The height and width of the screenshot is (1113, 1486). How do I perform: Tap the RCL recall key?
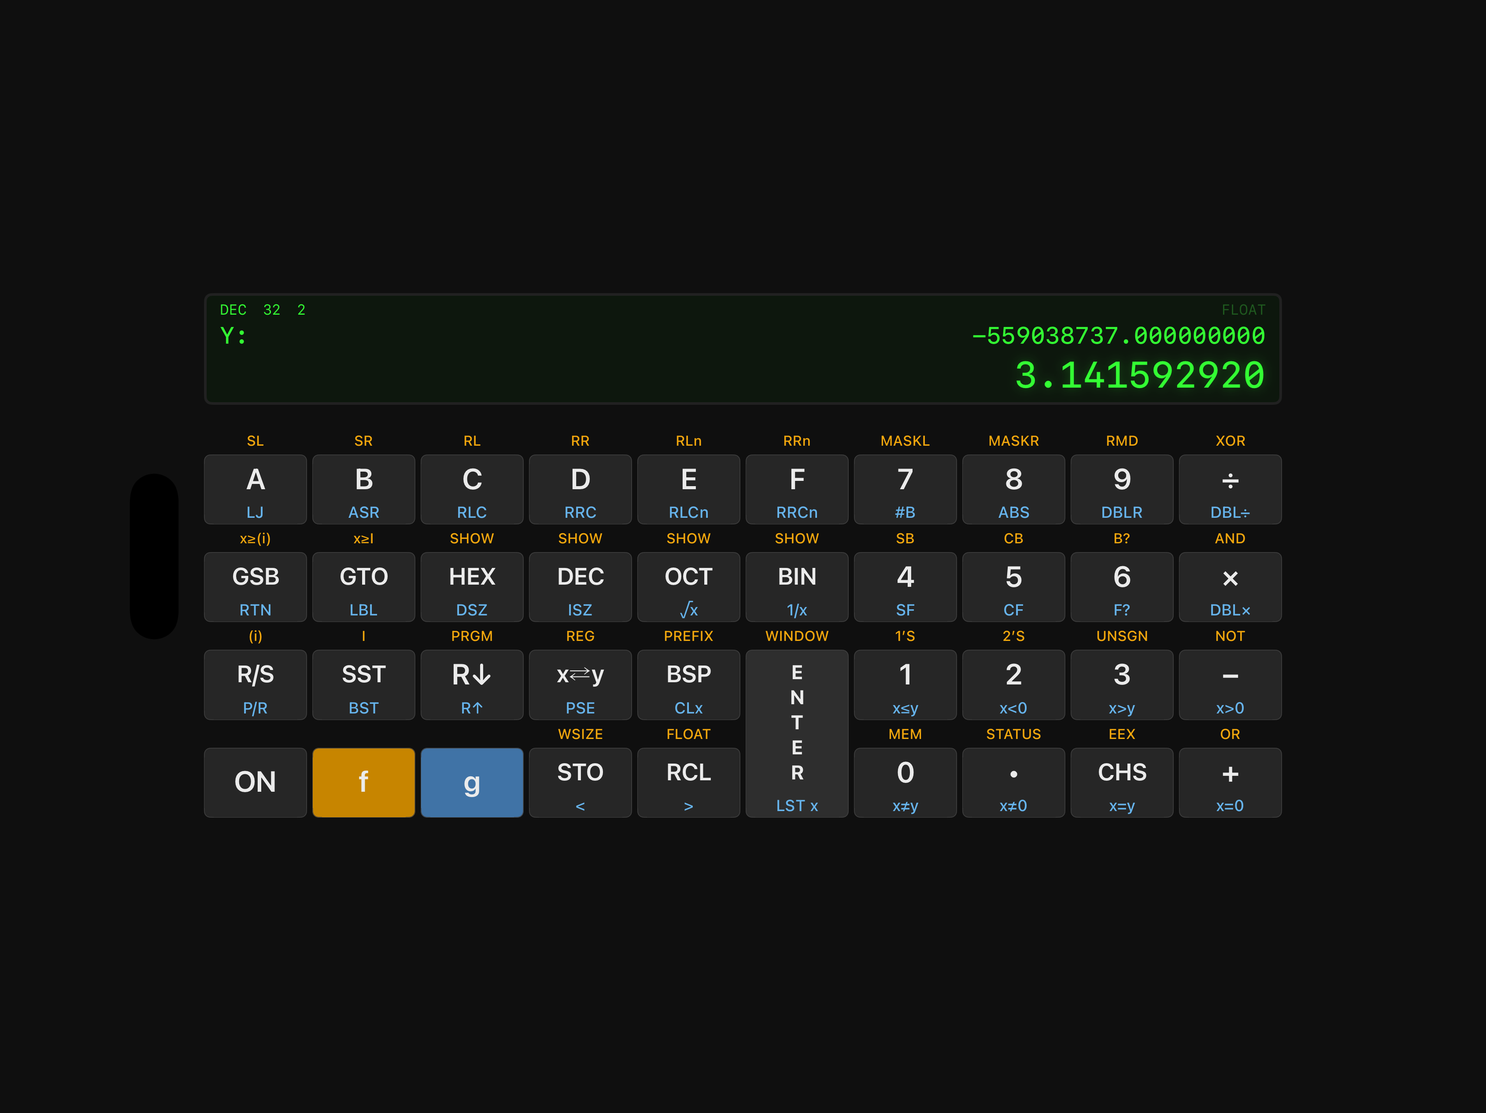point(689,783)
